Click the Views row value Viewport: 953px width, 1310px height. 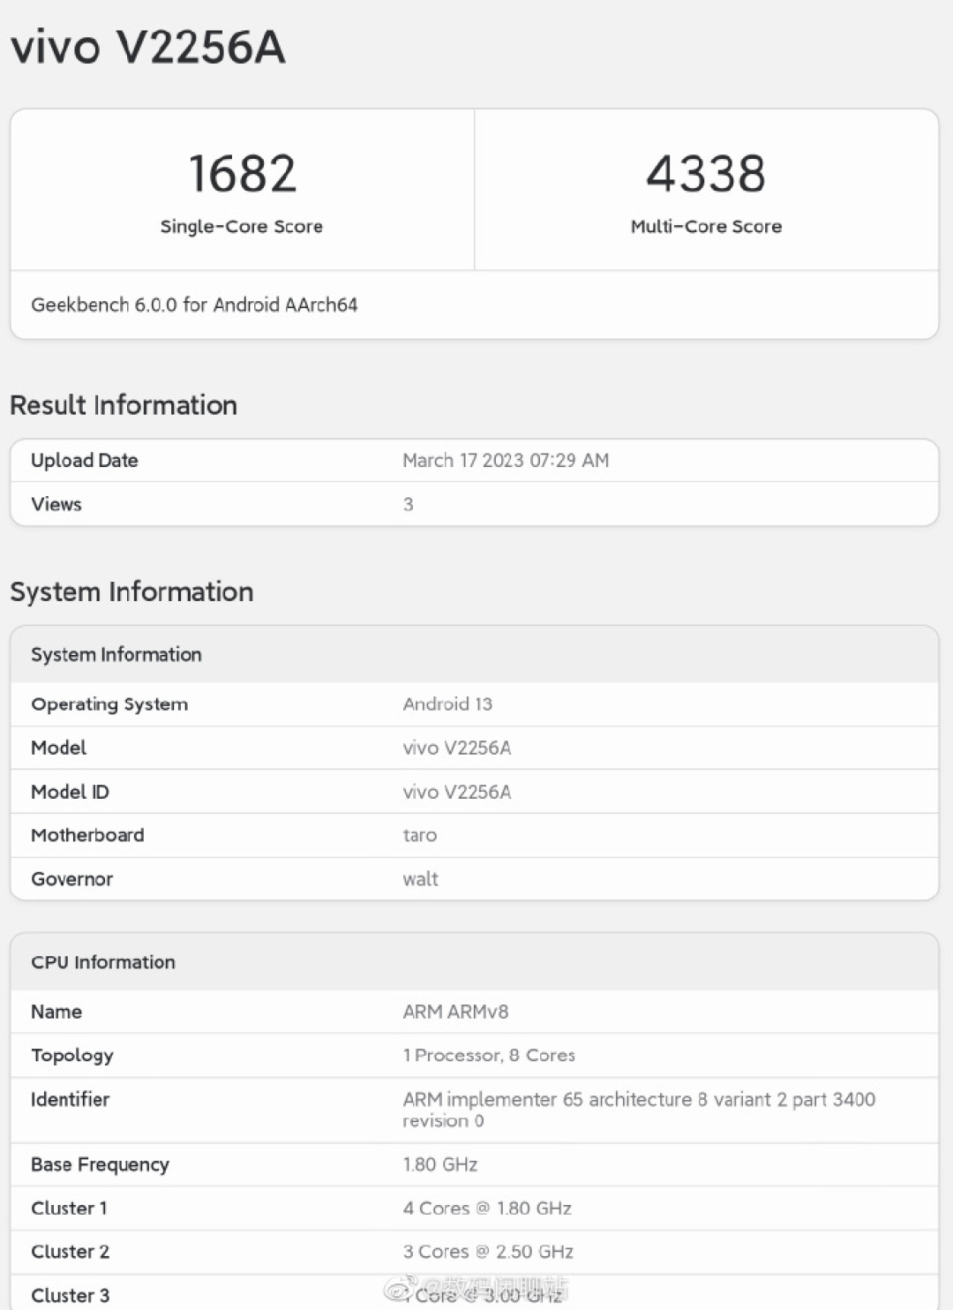click(408, 504)
